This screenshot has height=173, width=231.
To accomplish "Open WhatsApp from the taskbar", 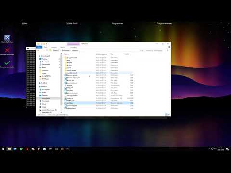I will 21,149.
